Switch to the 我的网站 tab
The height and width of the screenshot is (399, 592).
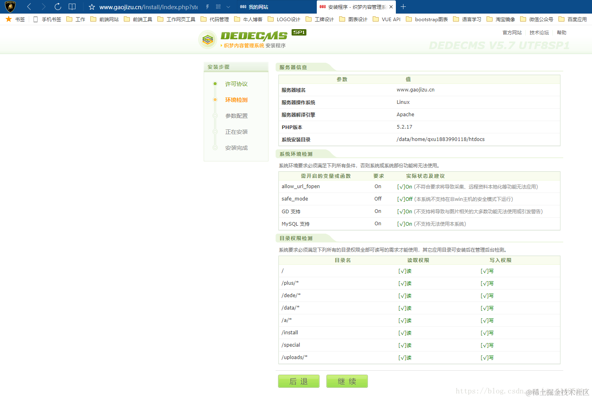276,7
